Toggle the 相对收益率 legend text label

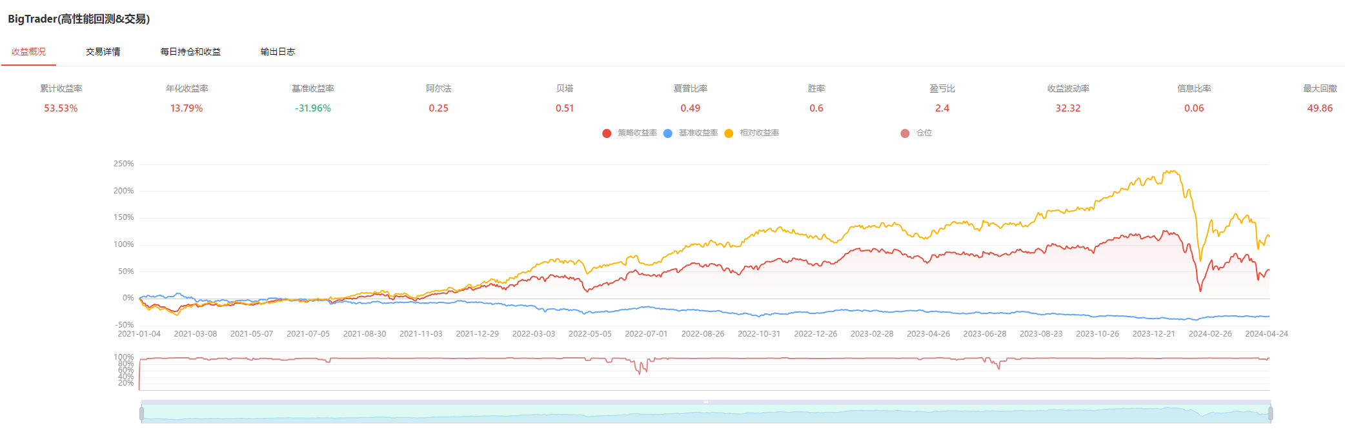759,133
